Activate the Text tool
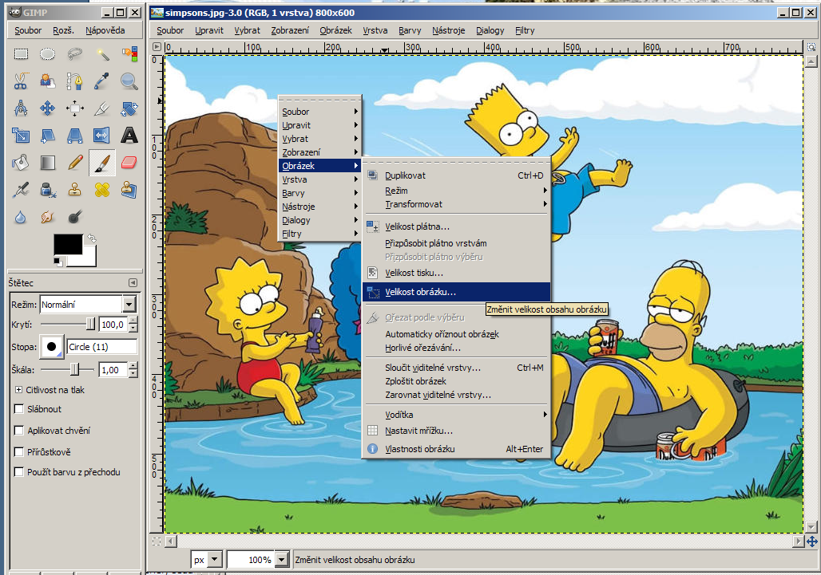821x575 pixels. [129, 136]
